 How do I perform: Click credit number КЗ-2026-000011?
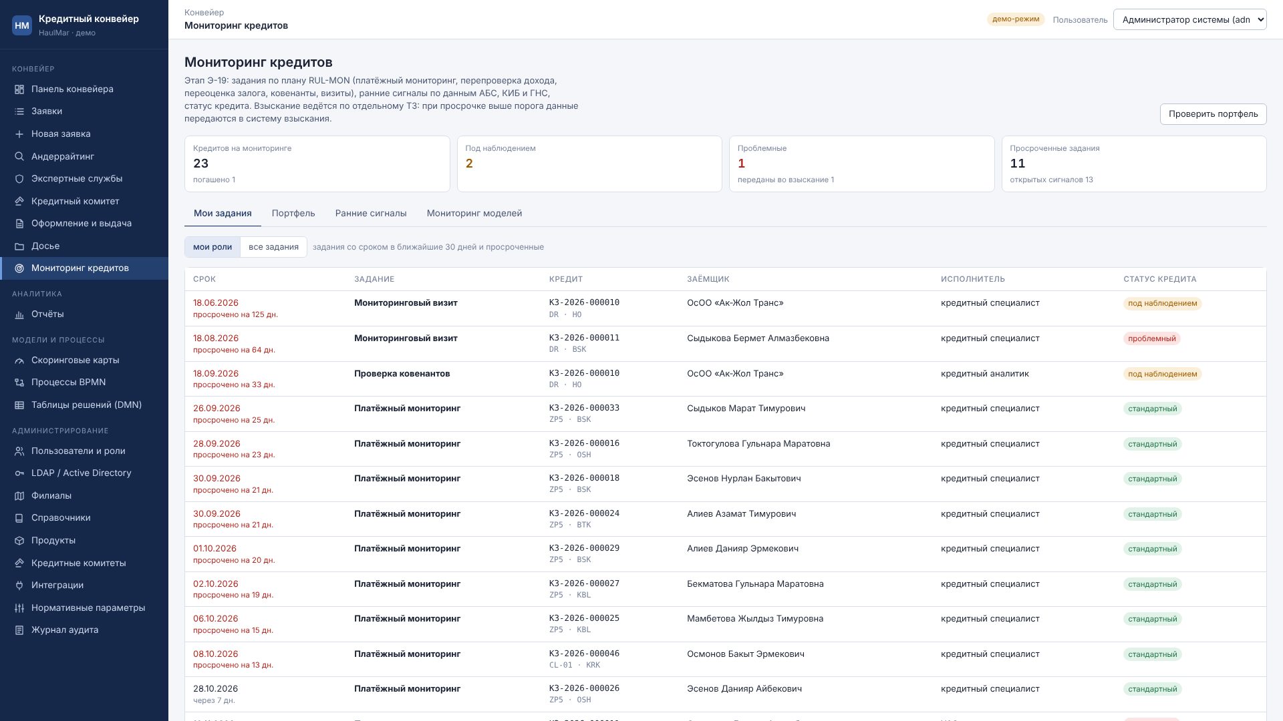[x=584, y=338]
